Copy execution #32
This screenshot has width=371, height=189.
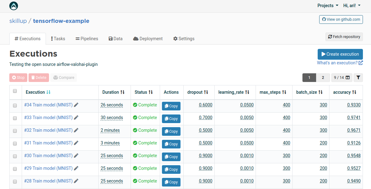[x=171, y=131]
